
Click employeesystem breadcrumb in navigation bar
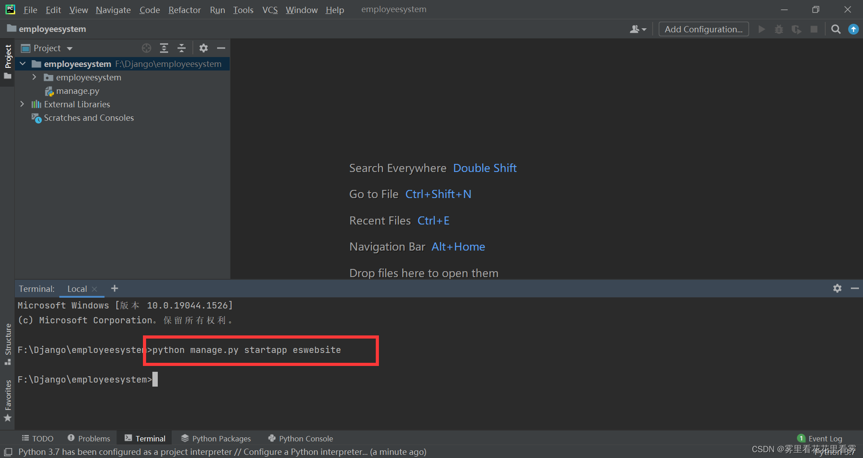pyautogui.click(x=47, y=29)
